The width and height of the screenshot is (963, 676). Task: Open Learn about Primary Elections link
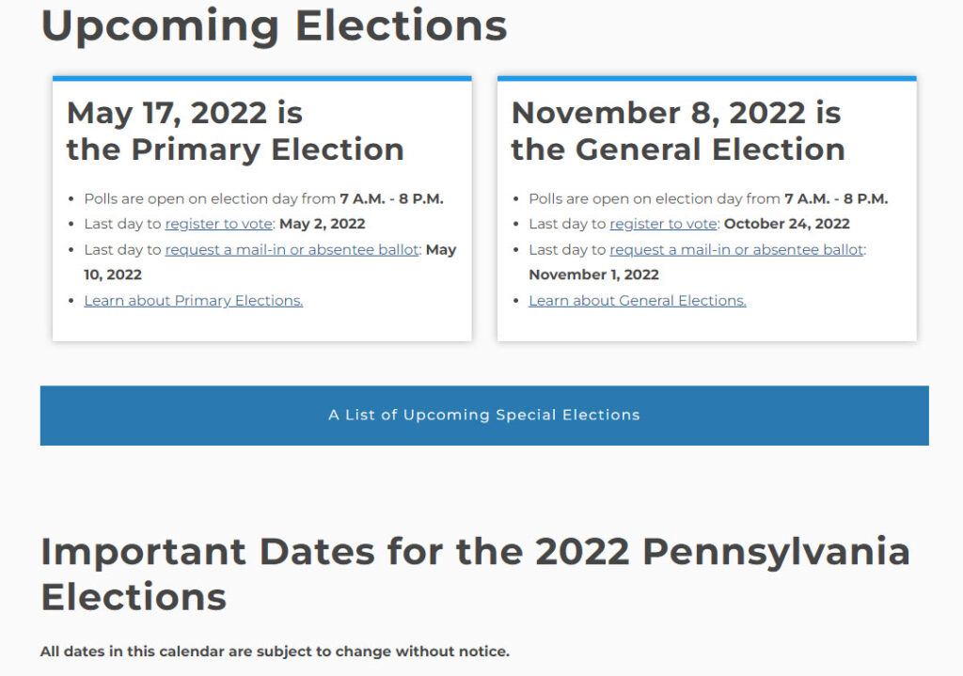tap(194, 301)
